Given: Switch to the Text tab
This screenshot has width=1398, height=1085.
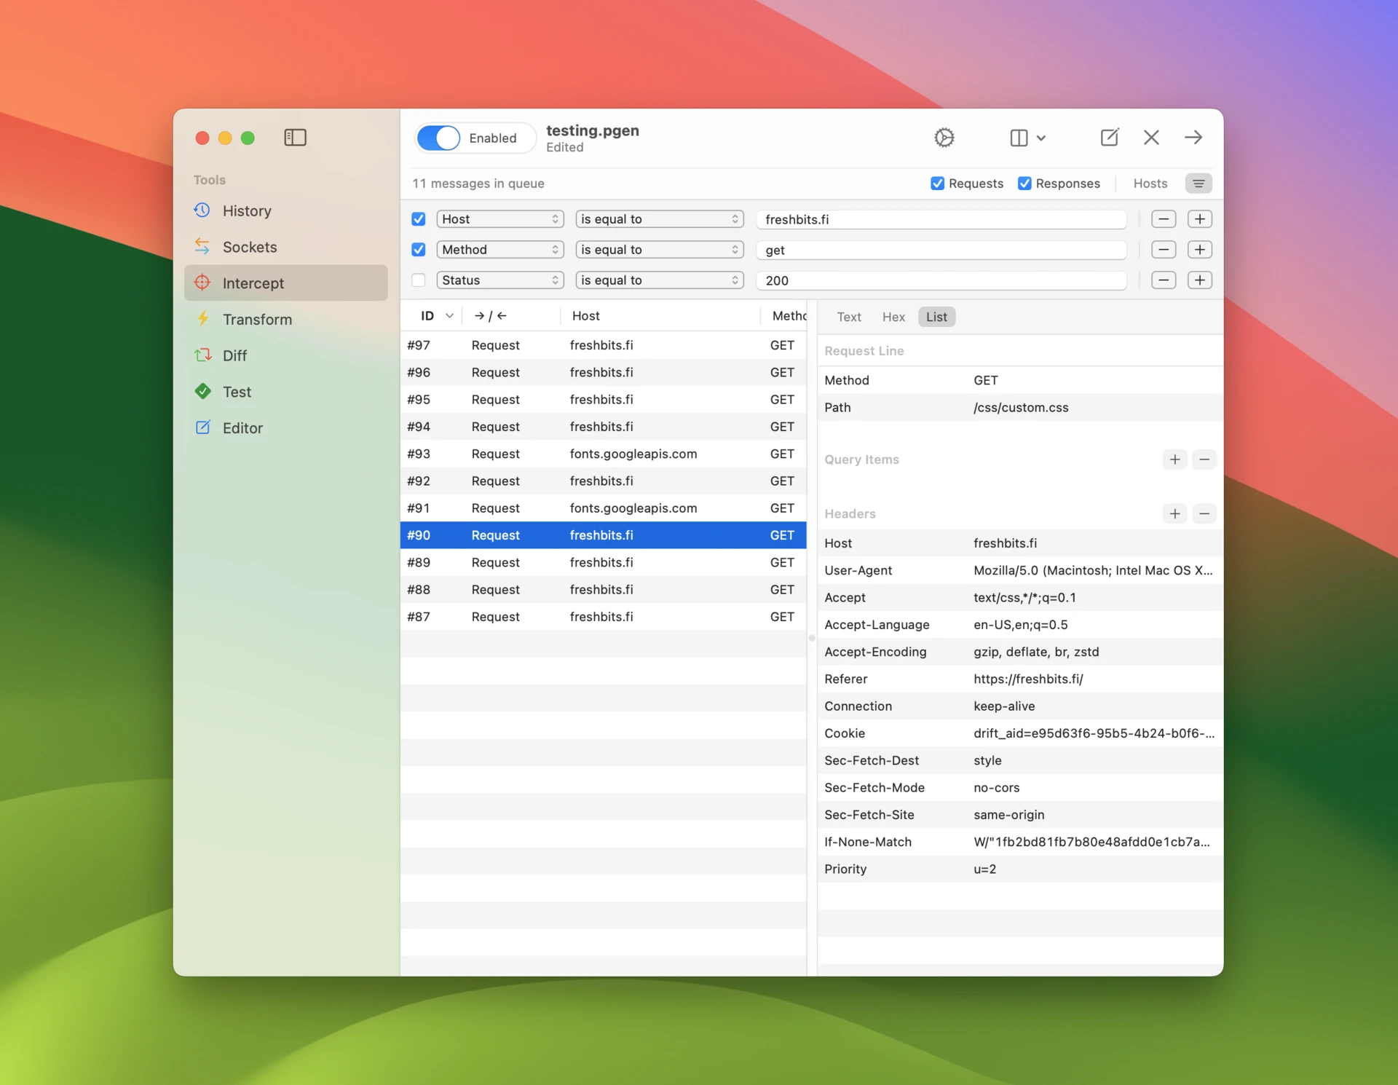Looking at the screenshot, I should point(848,317).
